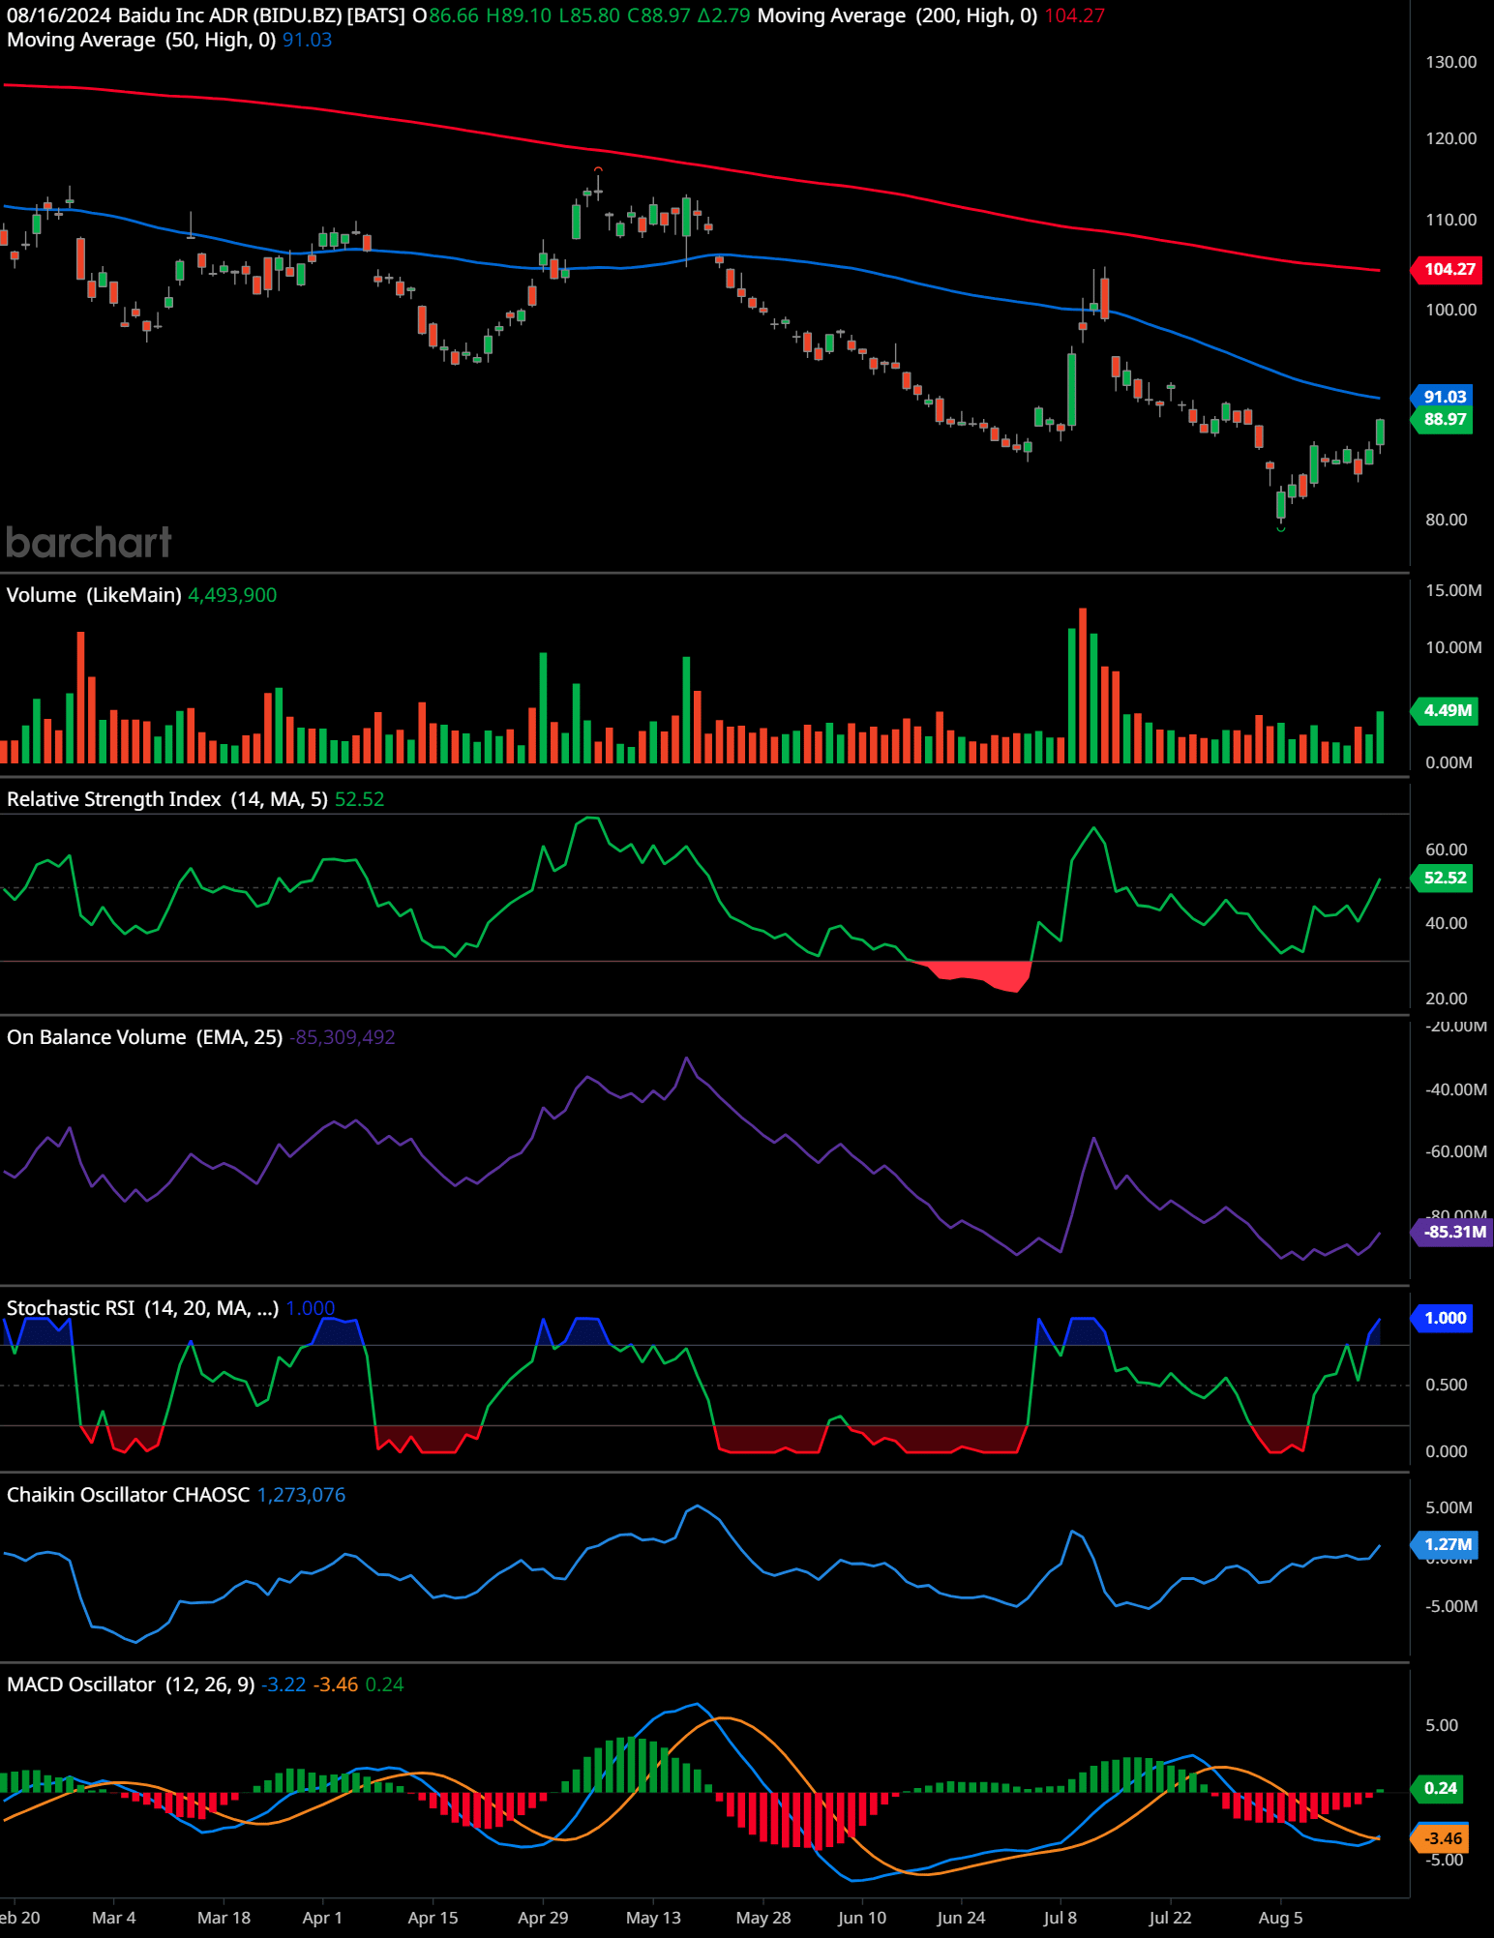Click the 130.00 price axis label

[x=1450, y=62]
